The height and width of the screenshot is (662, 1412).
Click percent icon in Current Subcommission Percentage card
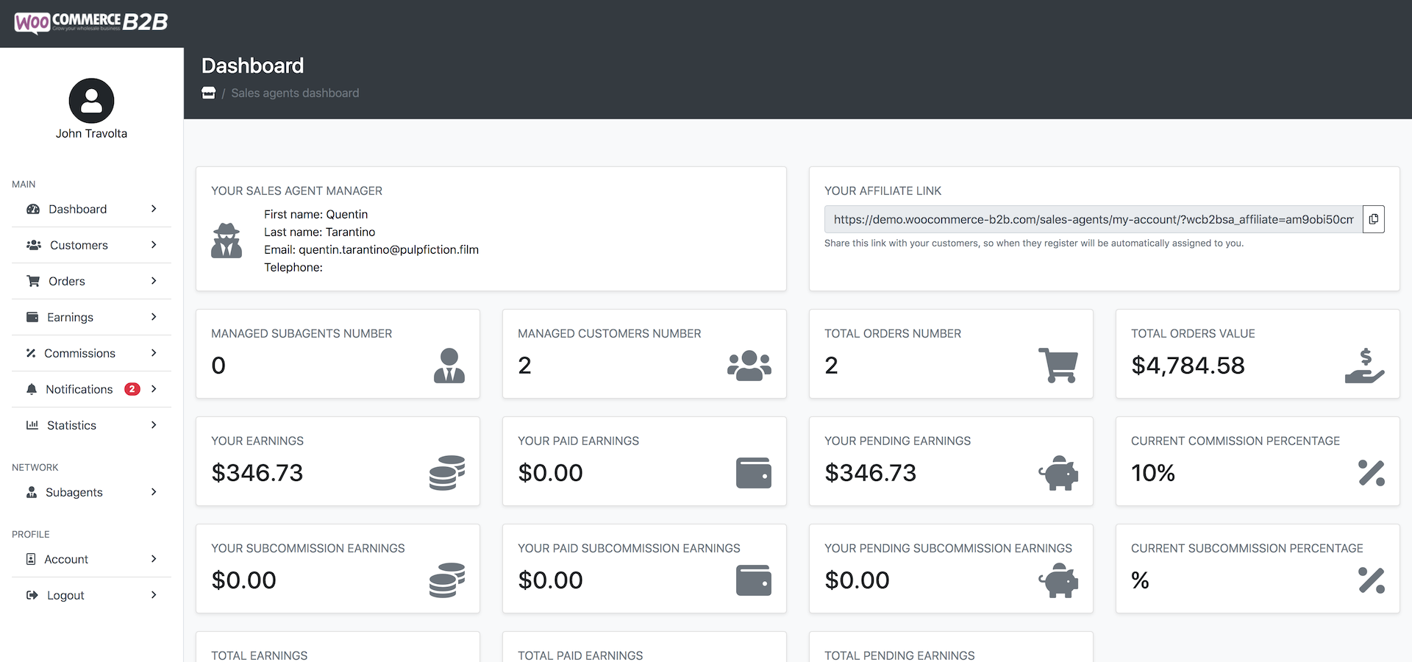point(1372,580)
